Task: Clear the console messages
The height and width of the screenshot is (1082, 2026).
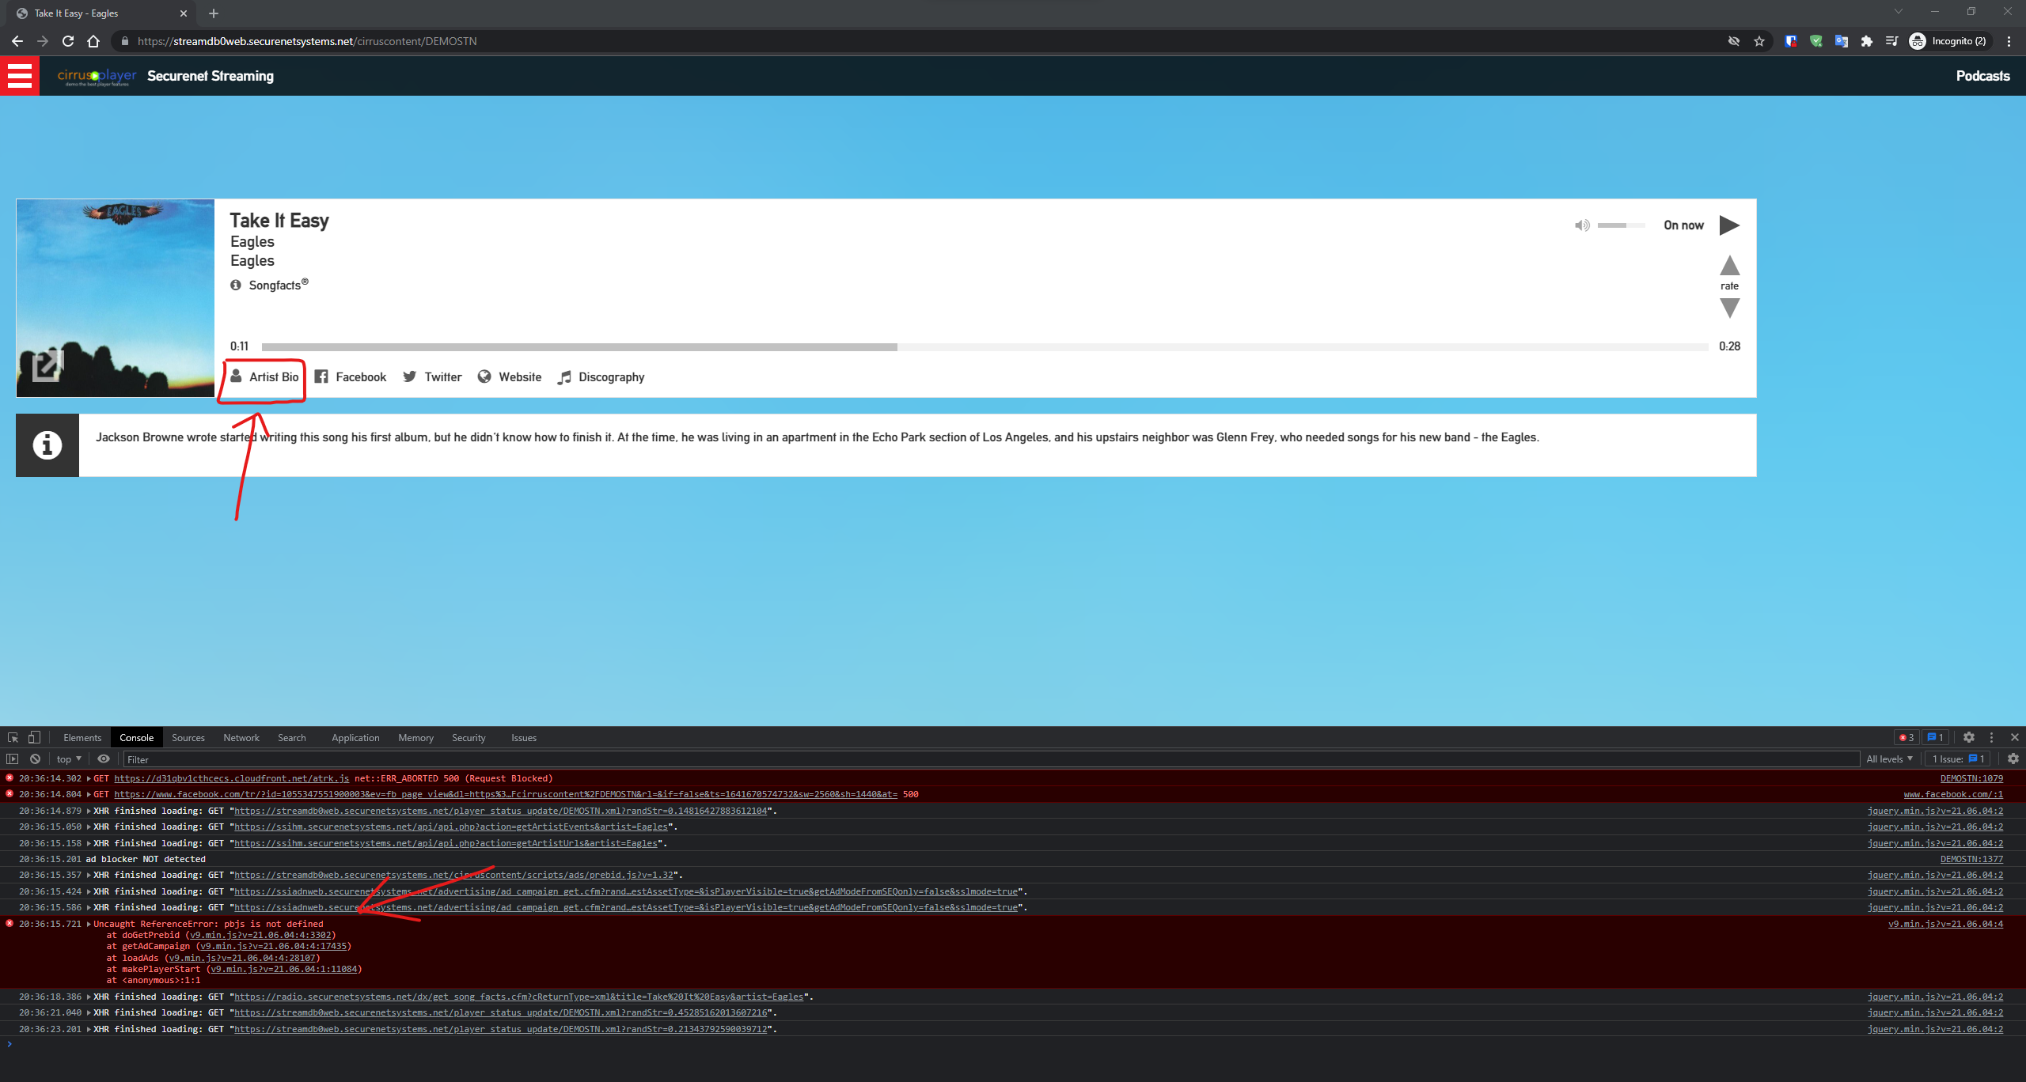Action: click(x=35, y=759)
